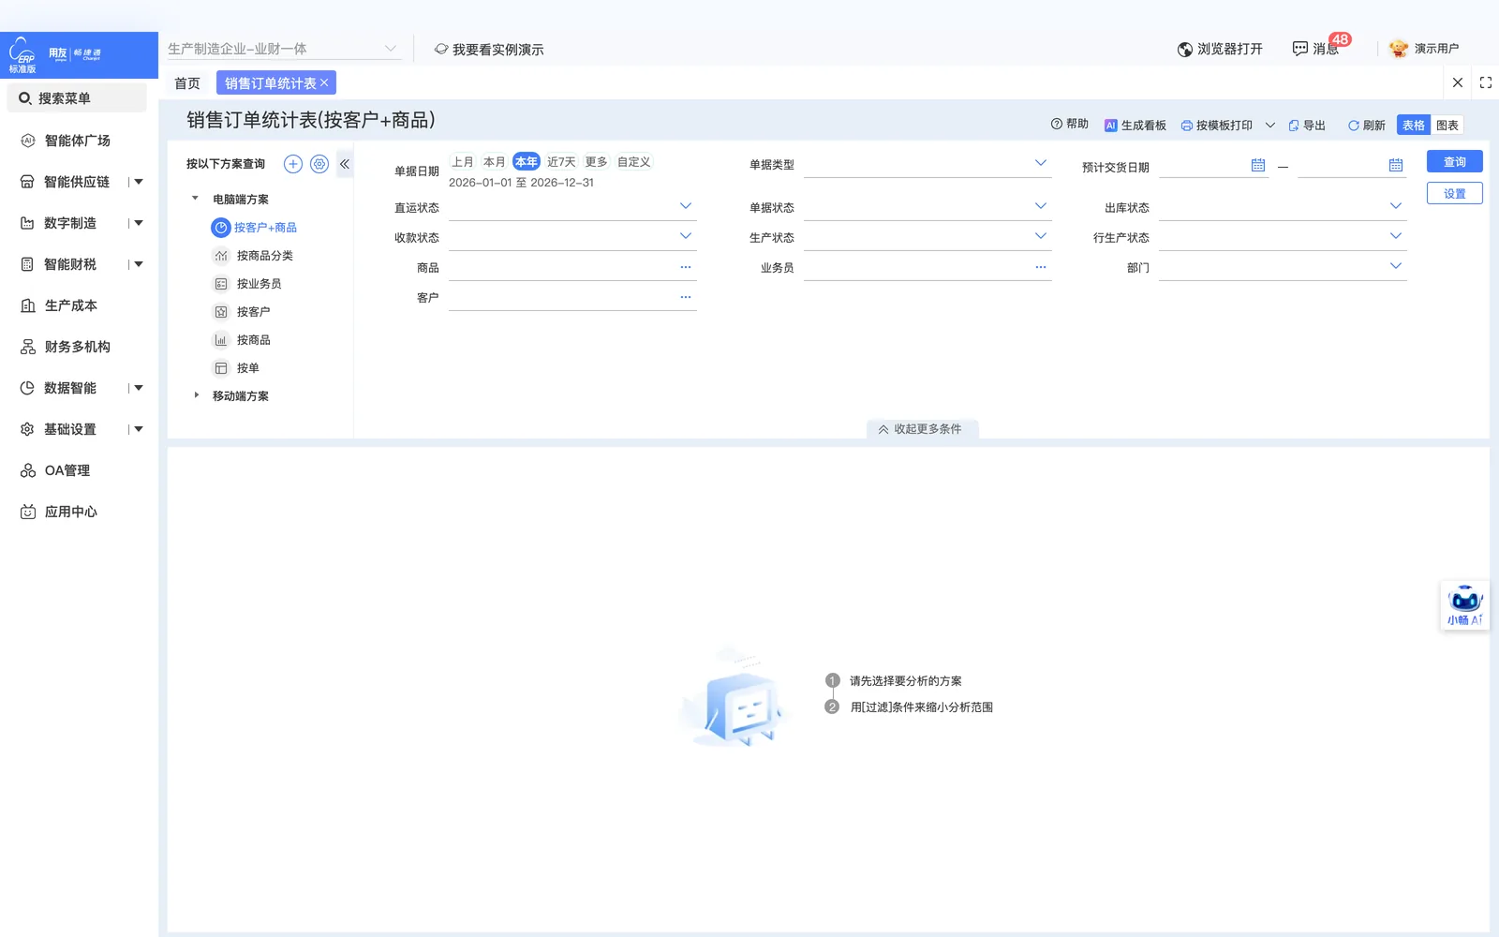Click the 业务员 lookup ellipsis icon
The image size is (1499, 937).
tap(1041, 267)
